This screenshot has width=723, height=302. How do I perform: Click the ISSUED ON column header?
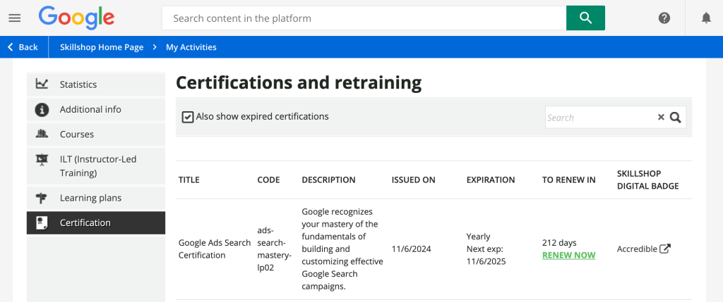[413, 180]
